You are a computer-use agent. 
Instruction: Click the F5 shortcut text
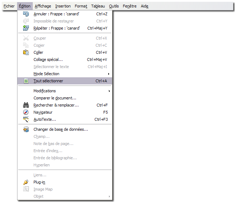(105, 112)
